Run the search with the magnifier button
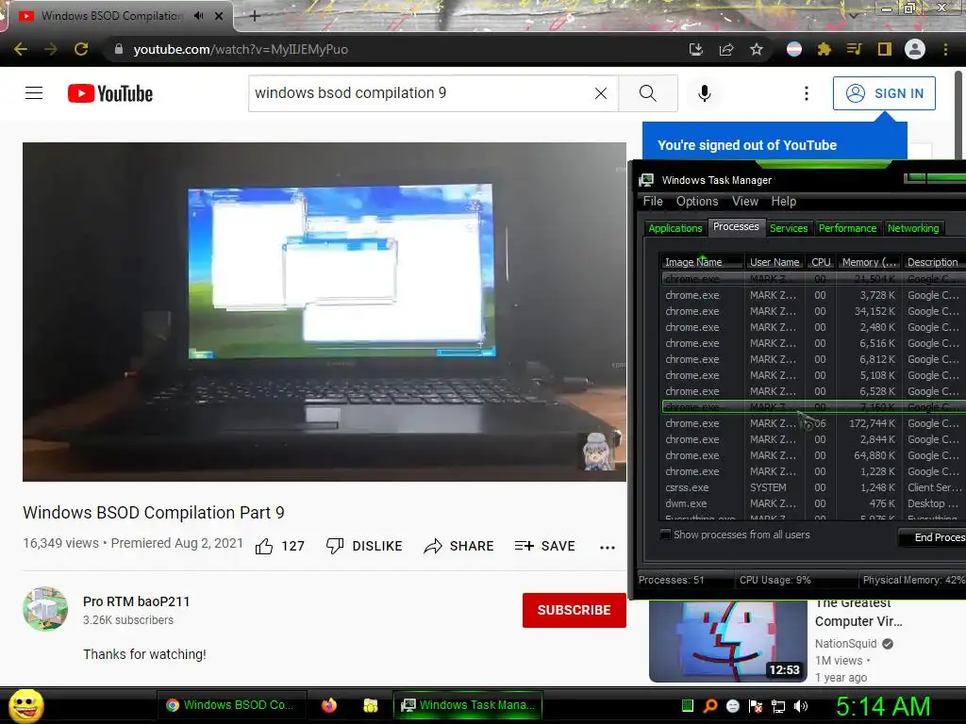 point(647,93)
